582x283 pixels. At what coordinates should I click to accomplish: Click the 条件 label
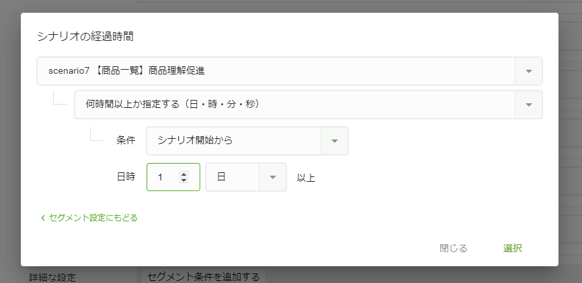[126, 141]
